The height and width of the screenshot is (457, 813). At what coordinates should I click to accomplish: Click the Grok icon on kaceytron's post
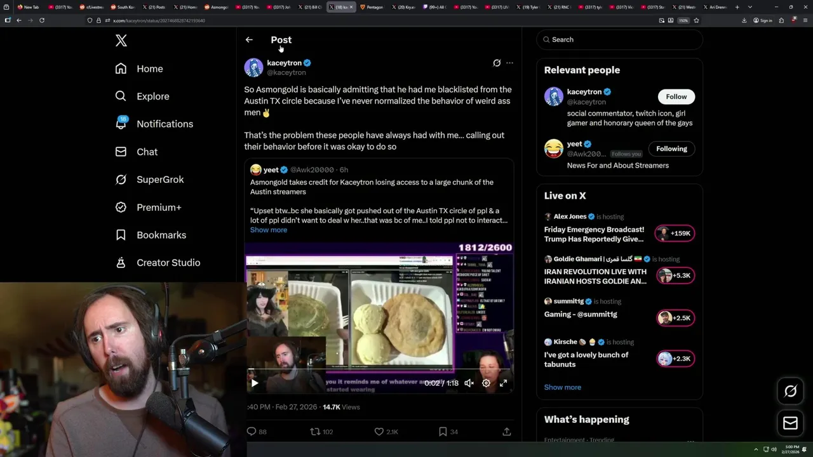click(497, 63)
